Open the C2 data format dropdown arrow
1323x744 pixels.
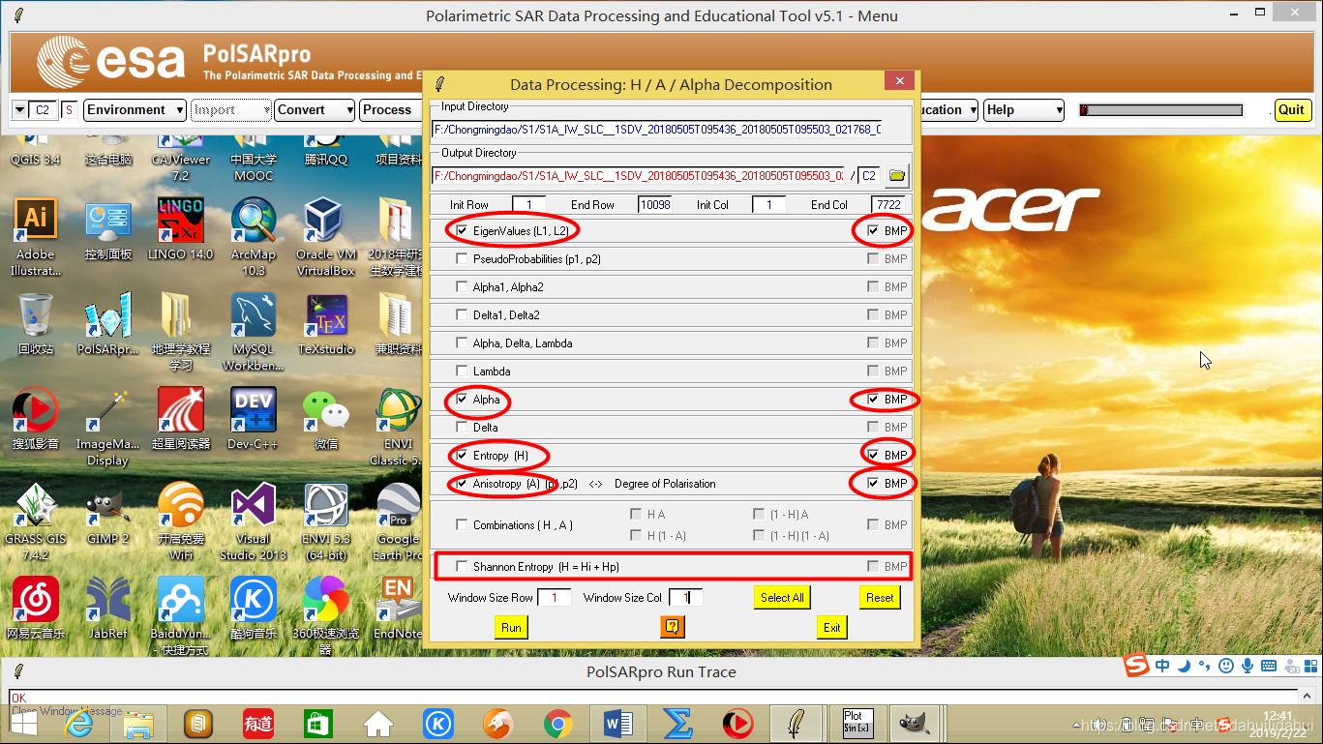[x=19, y=110]
